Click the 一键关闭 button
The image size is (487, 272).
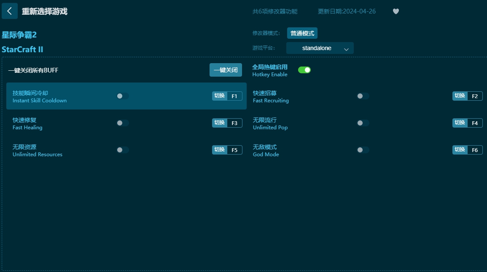tap(226, 70)
